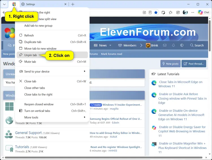Viewport: 212px width, 160px height.
Task: Choose Move tab to new window
Action: point(52,48)
